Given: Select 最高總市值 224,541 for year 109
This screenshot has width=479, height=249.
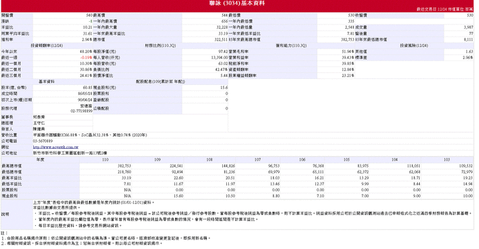Looking at the screenshot, I should pos(176,166).
